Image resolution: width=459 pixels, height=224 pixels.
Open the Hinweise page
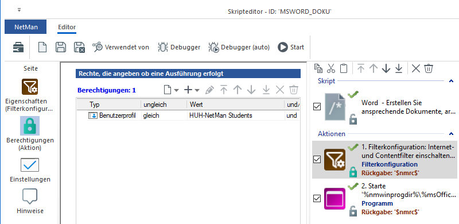coord(30,201)
